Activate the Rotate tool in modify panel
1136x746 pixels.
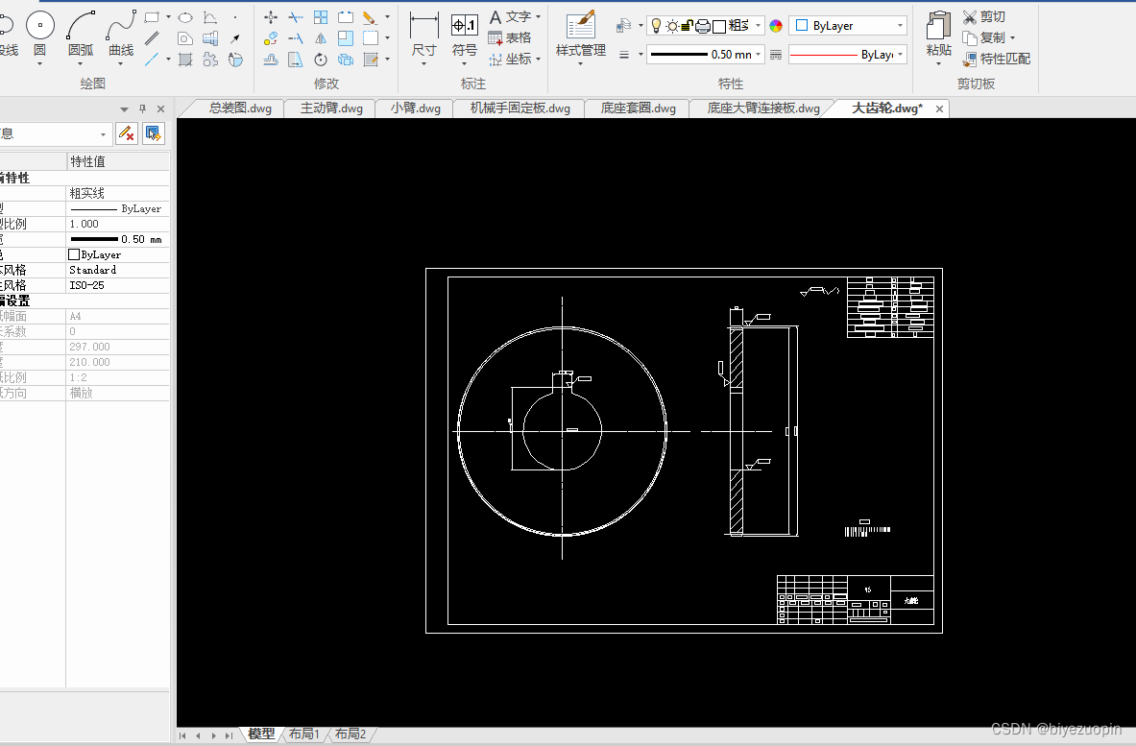(320, 60)
